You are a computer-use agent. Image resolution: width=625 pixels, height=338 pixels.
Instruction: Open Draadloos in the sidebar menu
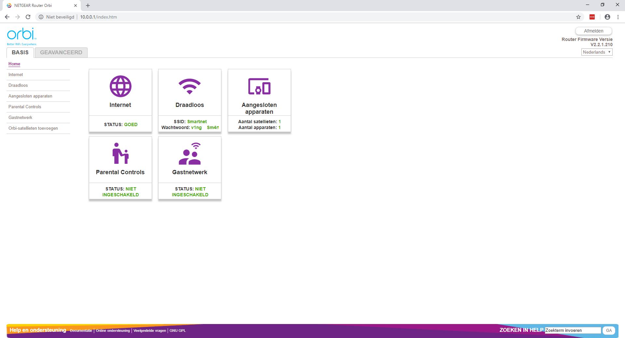(18, 85)
